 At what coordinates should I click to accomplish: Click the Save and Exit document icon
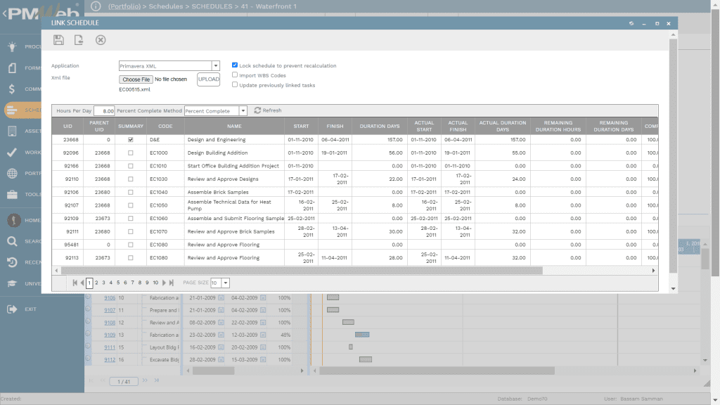(79, 40)
